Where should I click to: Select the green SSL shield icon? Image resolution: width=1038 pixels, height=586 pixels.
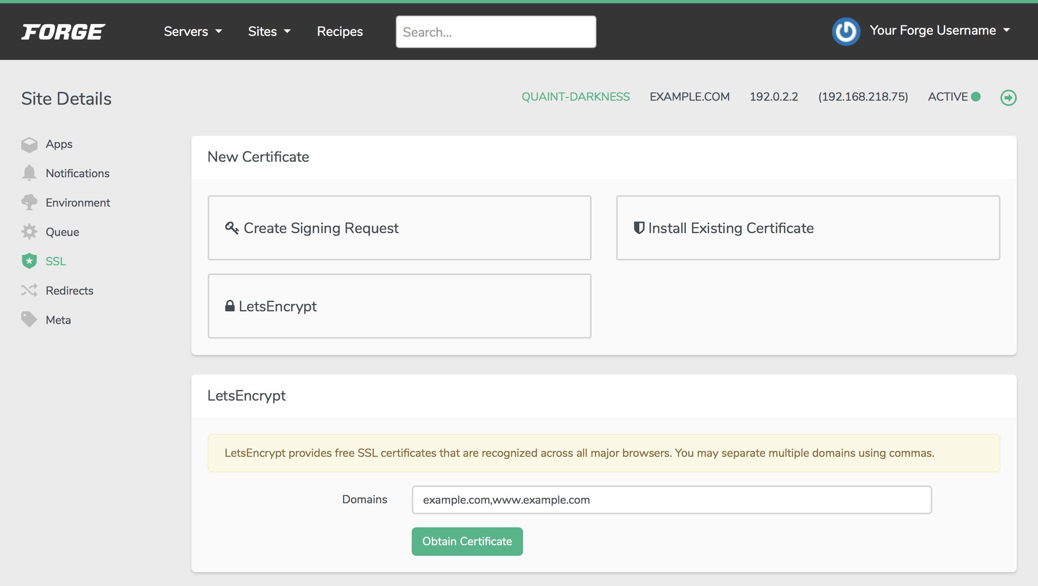(x=29, y=261)
